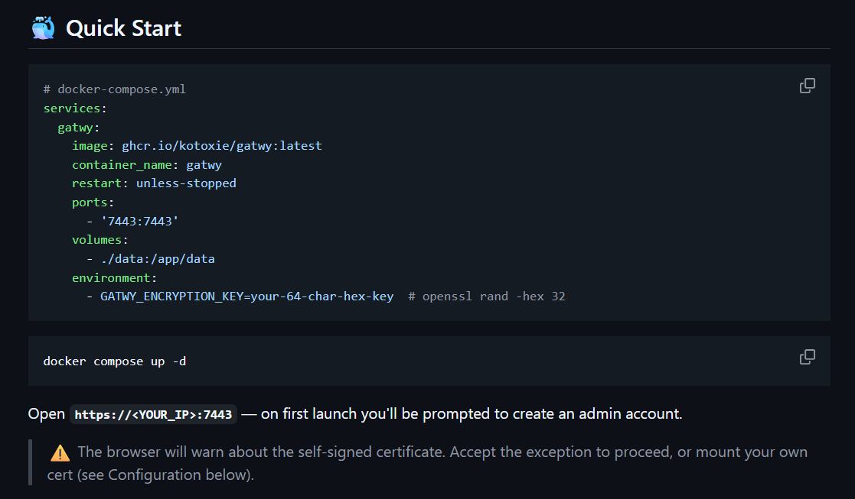Click the 'restart: unless-stopped' line
The width and height of the screenshot is (855, 499).
(x=154, y=183)
